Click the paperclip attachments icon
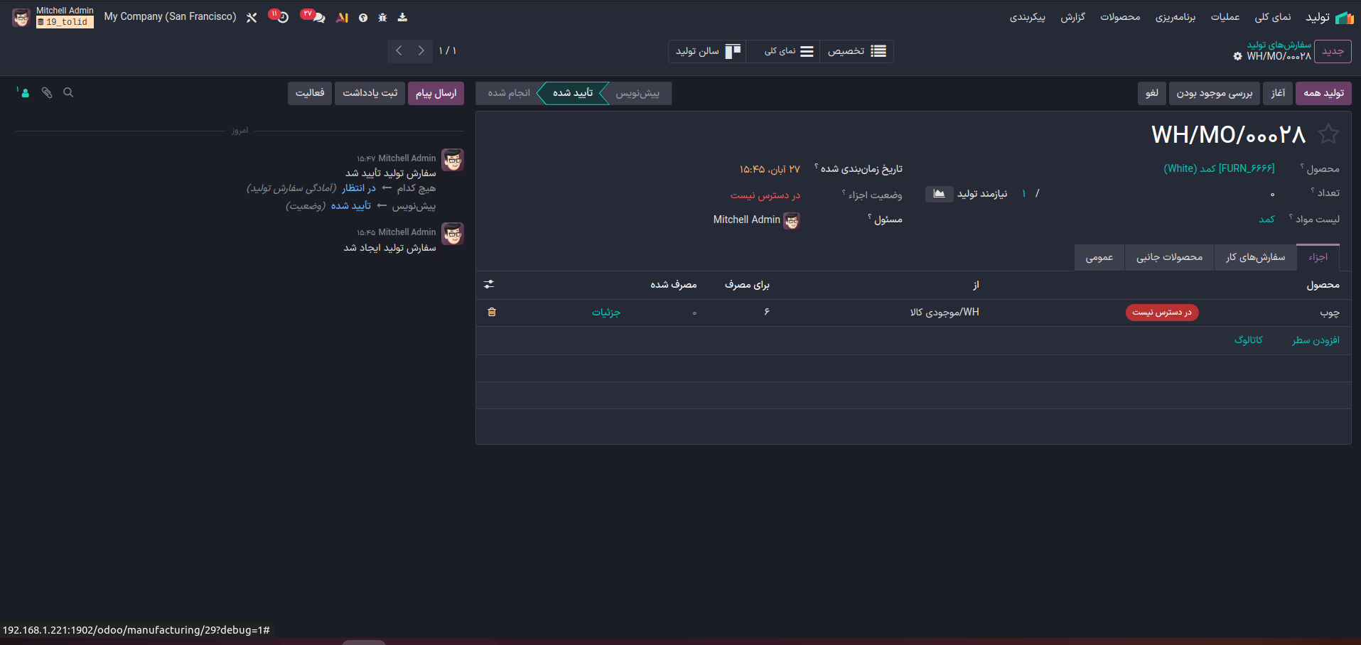The width and height of the screenshot is (1361, 645). (47, 92)
